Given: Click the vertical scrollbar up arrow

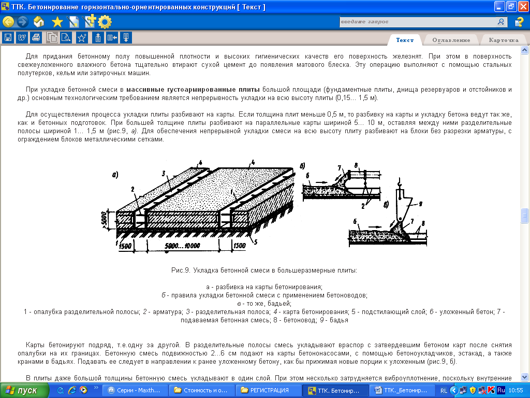Looking at the screenshot, I should (x=525, y=50).
